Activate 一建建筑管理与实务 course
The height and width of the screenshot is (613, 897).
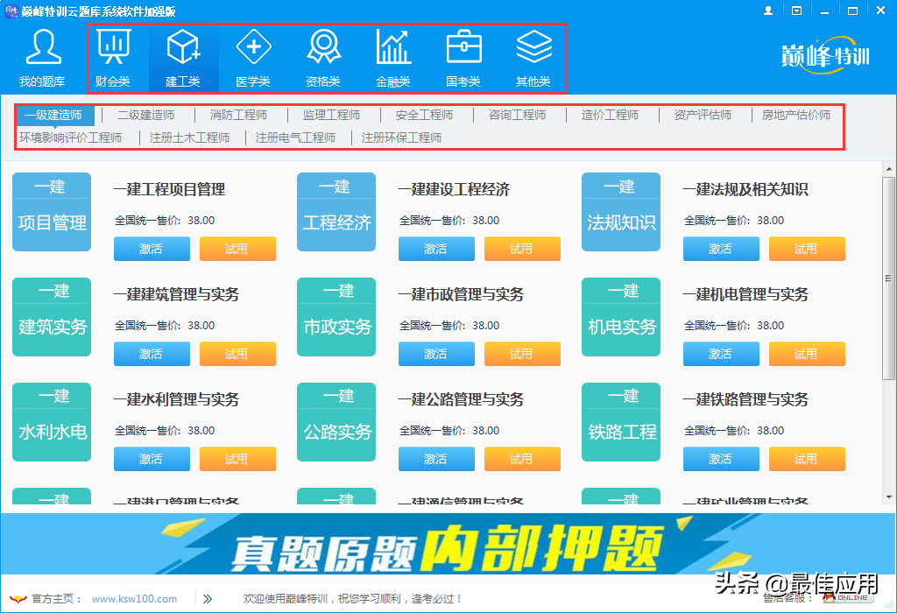pos(152,354)
